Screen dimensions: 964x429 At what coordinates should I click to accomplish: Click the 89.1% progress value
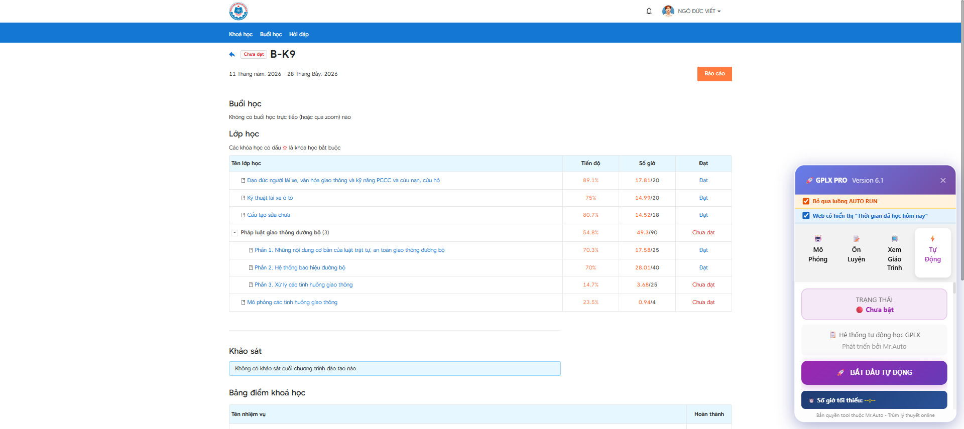(590, 180)
